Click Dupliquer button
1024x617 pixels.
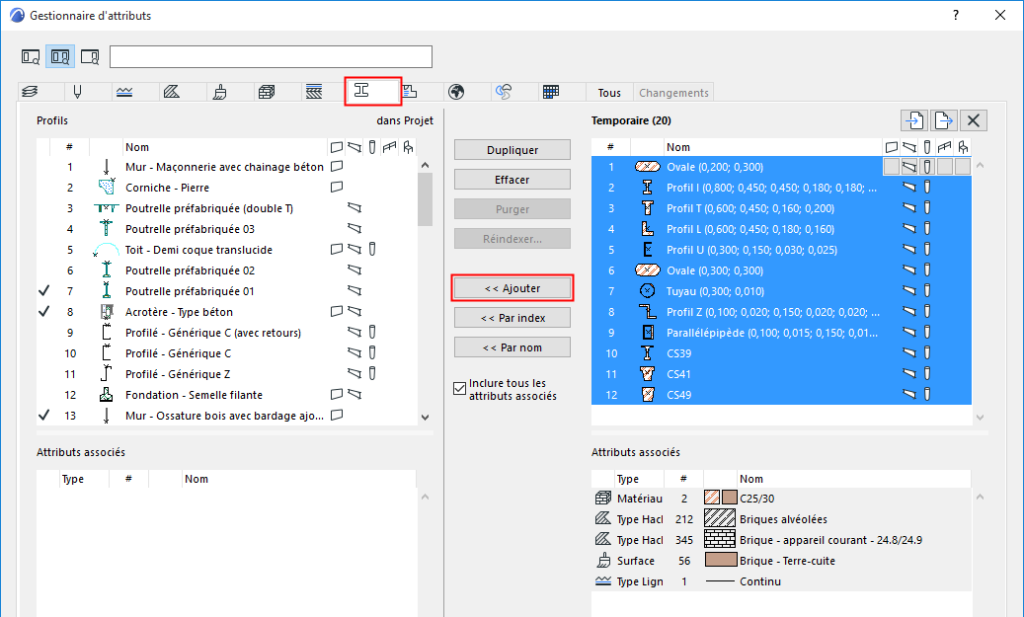pyautogui.click(x=512, y=149)
